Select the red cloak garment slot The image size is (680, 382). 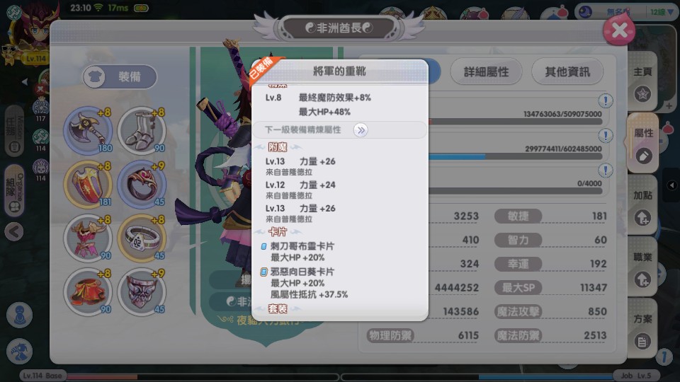[88, 291]
